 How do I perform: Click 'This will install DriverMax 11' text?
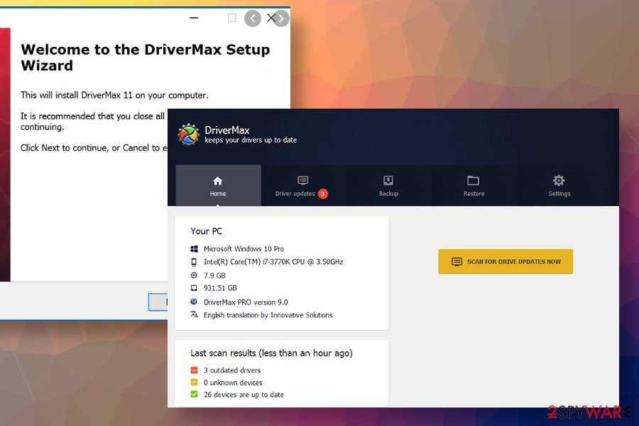click(x=114, y=95)
